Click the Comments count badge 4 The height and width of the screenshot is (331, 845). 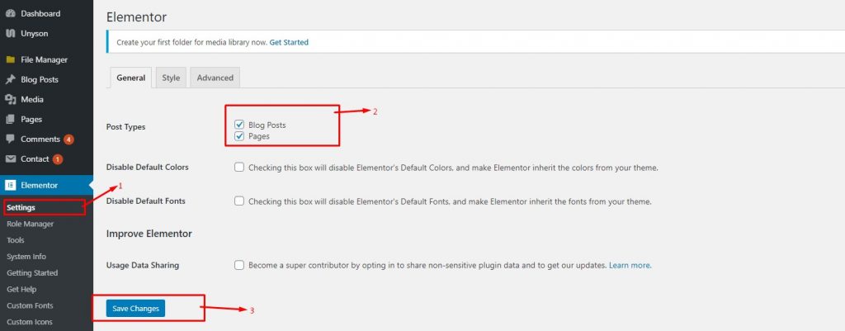pyautogui.click(x=68, y=139)
